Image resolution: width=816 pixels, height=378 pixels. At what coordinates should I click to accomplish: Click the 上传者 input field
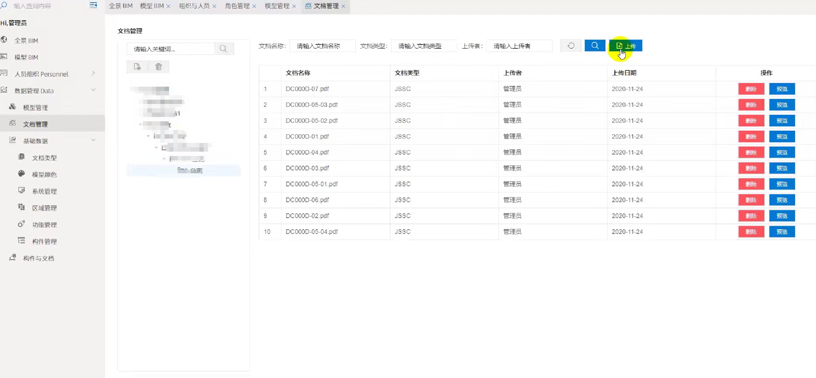click(519, 46)
